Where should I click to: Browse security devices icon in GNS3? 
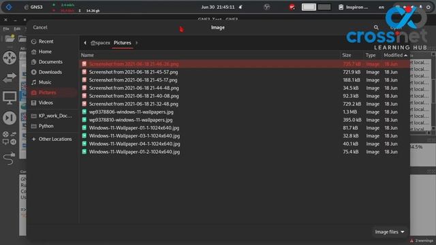click(10, 118)
